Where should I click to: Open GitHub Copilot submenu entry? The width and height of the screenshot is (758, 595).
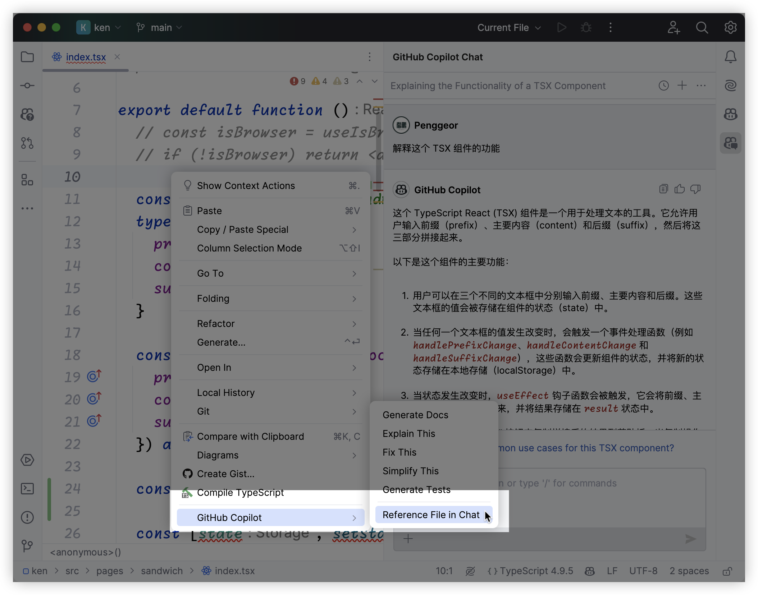click(x=271, y=518)
